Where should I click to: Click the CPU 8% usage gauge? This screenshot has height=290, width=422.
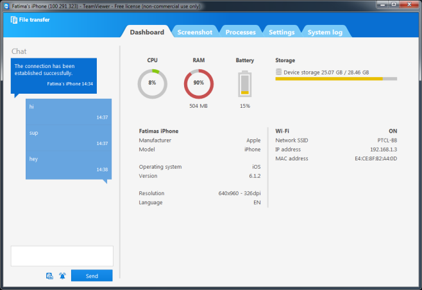(x=153, y=84)
